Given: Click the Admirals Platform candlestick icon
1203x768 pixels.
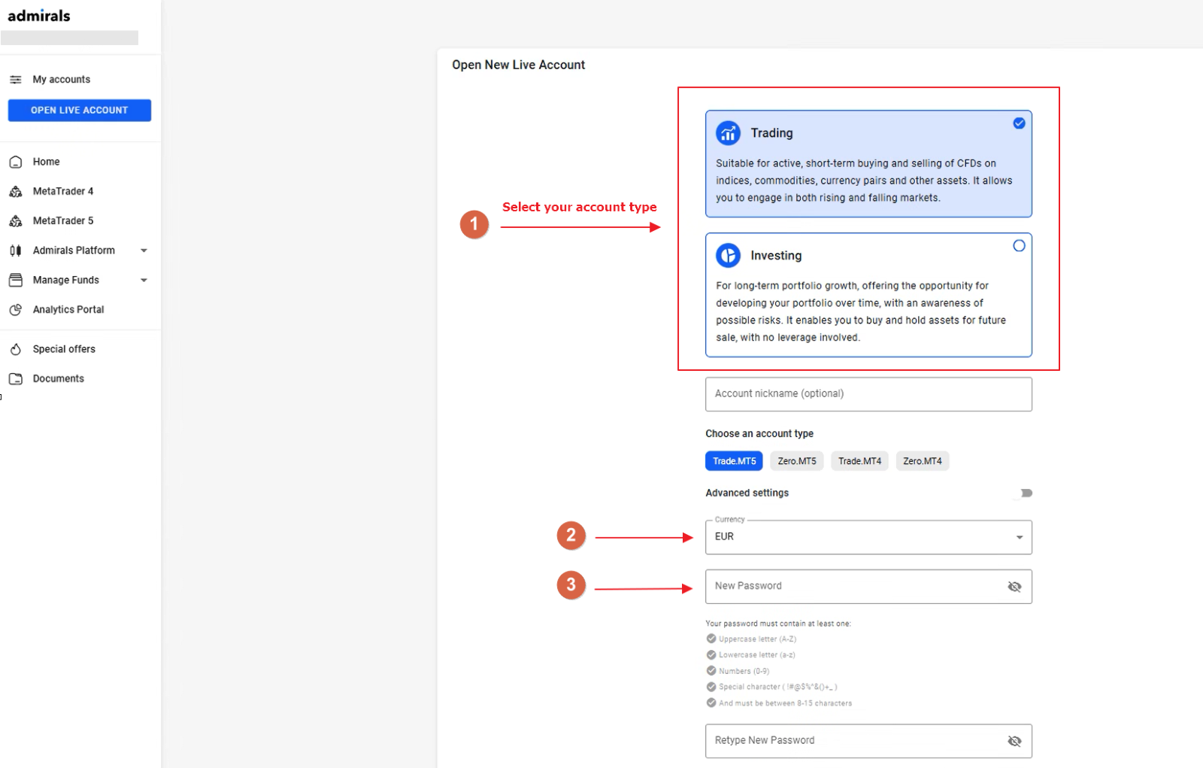Looking at the screenshot, I should [15, 250].
